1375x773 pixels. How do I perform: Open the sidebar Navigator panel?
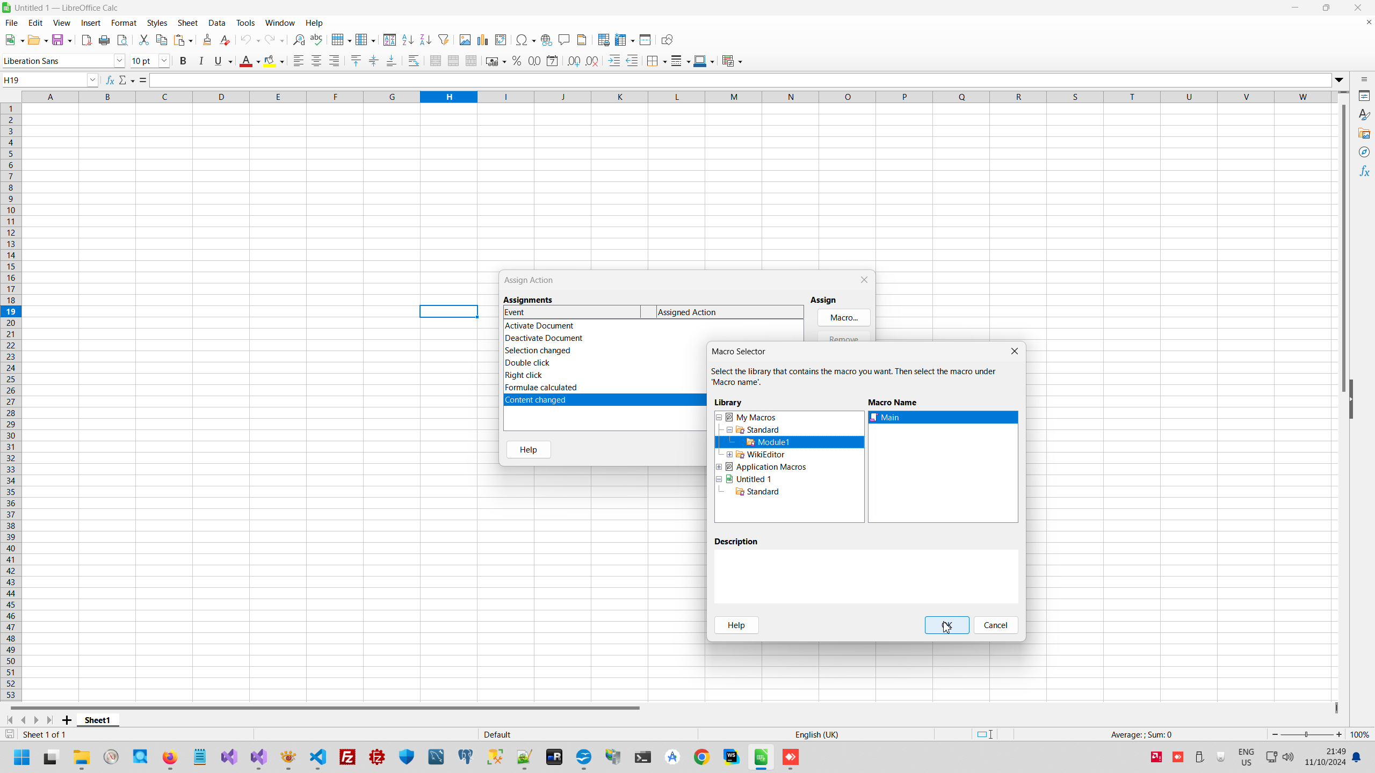pyautogui.click(x=1364, y=152)
